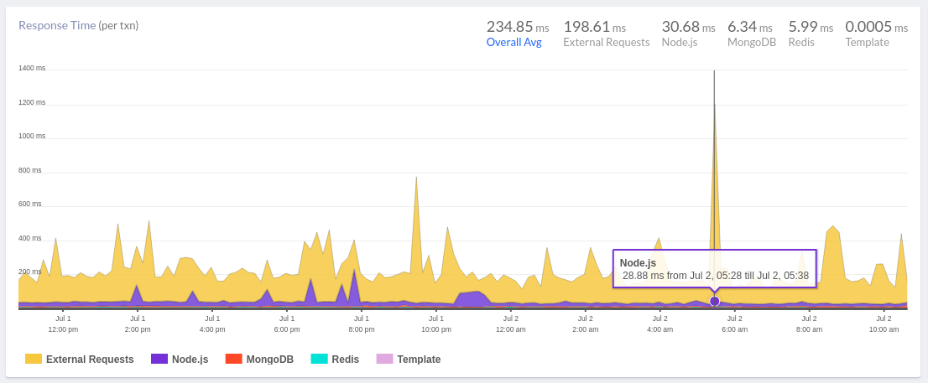The image size is (928, 383).
Task: Click the 200 ms y-axis label
Action: click(32, 272)
